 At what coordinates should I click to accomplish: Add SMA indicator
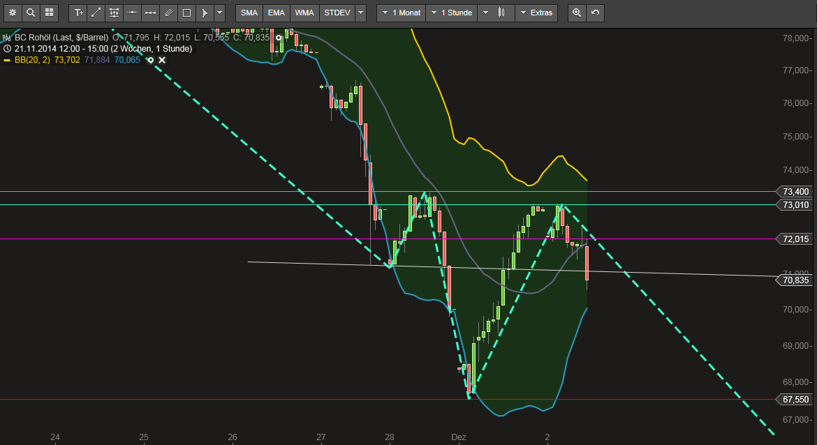[249, 13]
